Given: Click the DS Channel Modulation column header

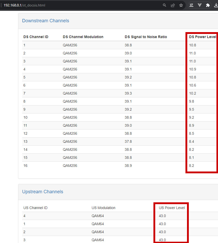Looking at the screenshot, I should [83, 37].
